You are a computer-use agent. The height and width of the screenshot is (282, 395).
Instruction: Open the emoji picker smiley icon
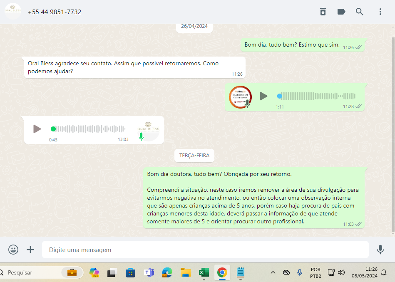click(13, 250)
